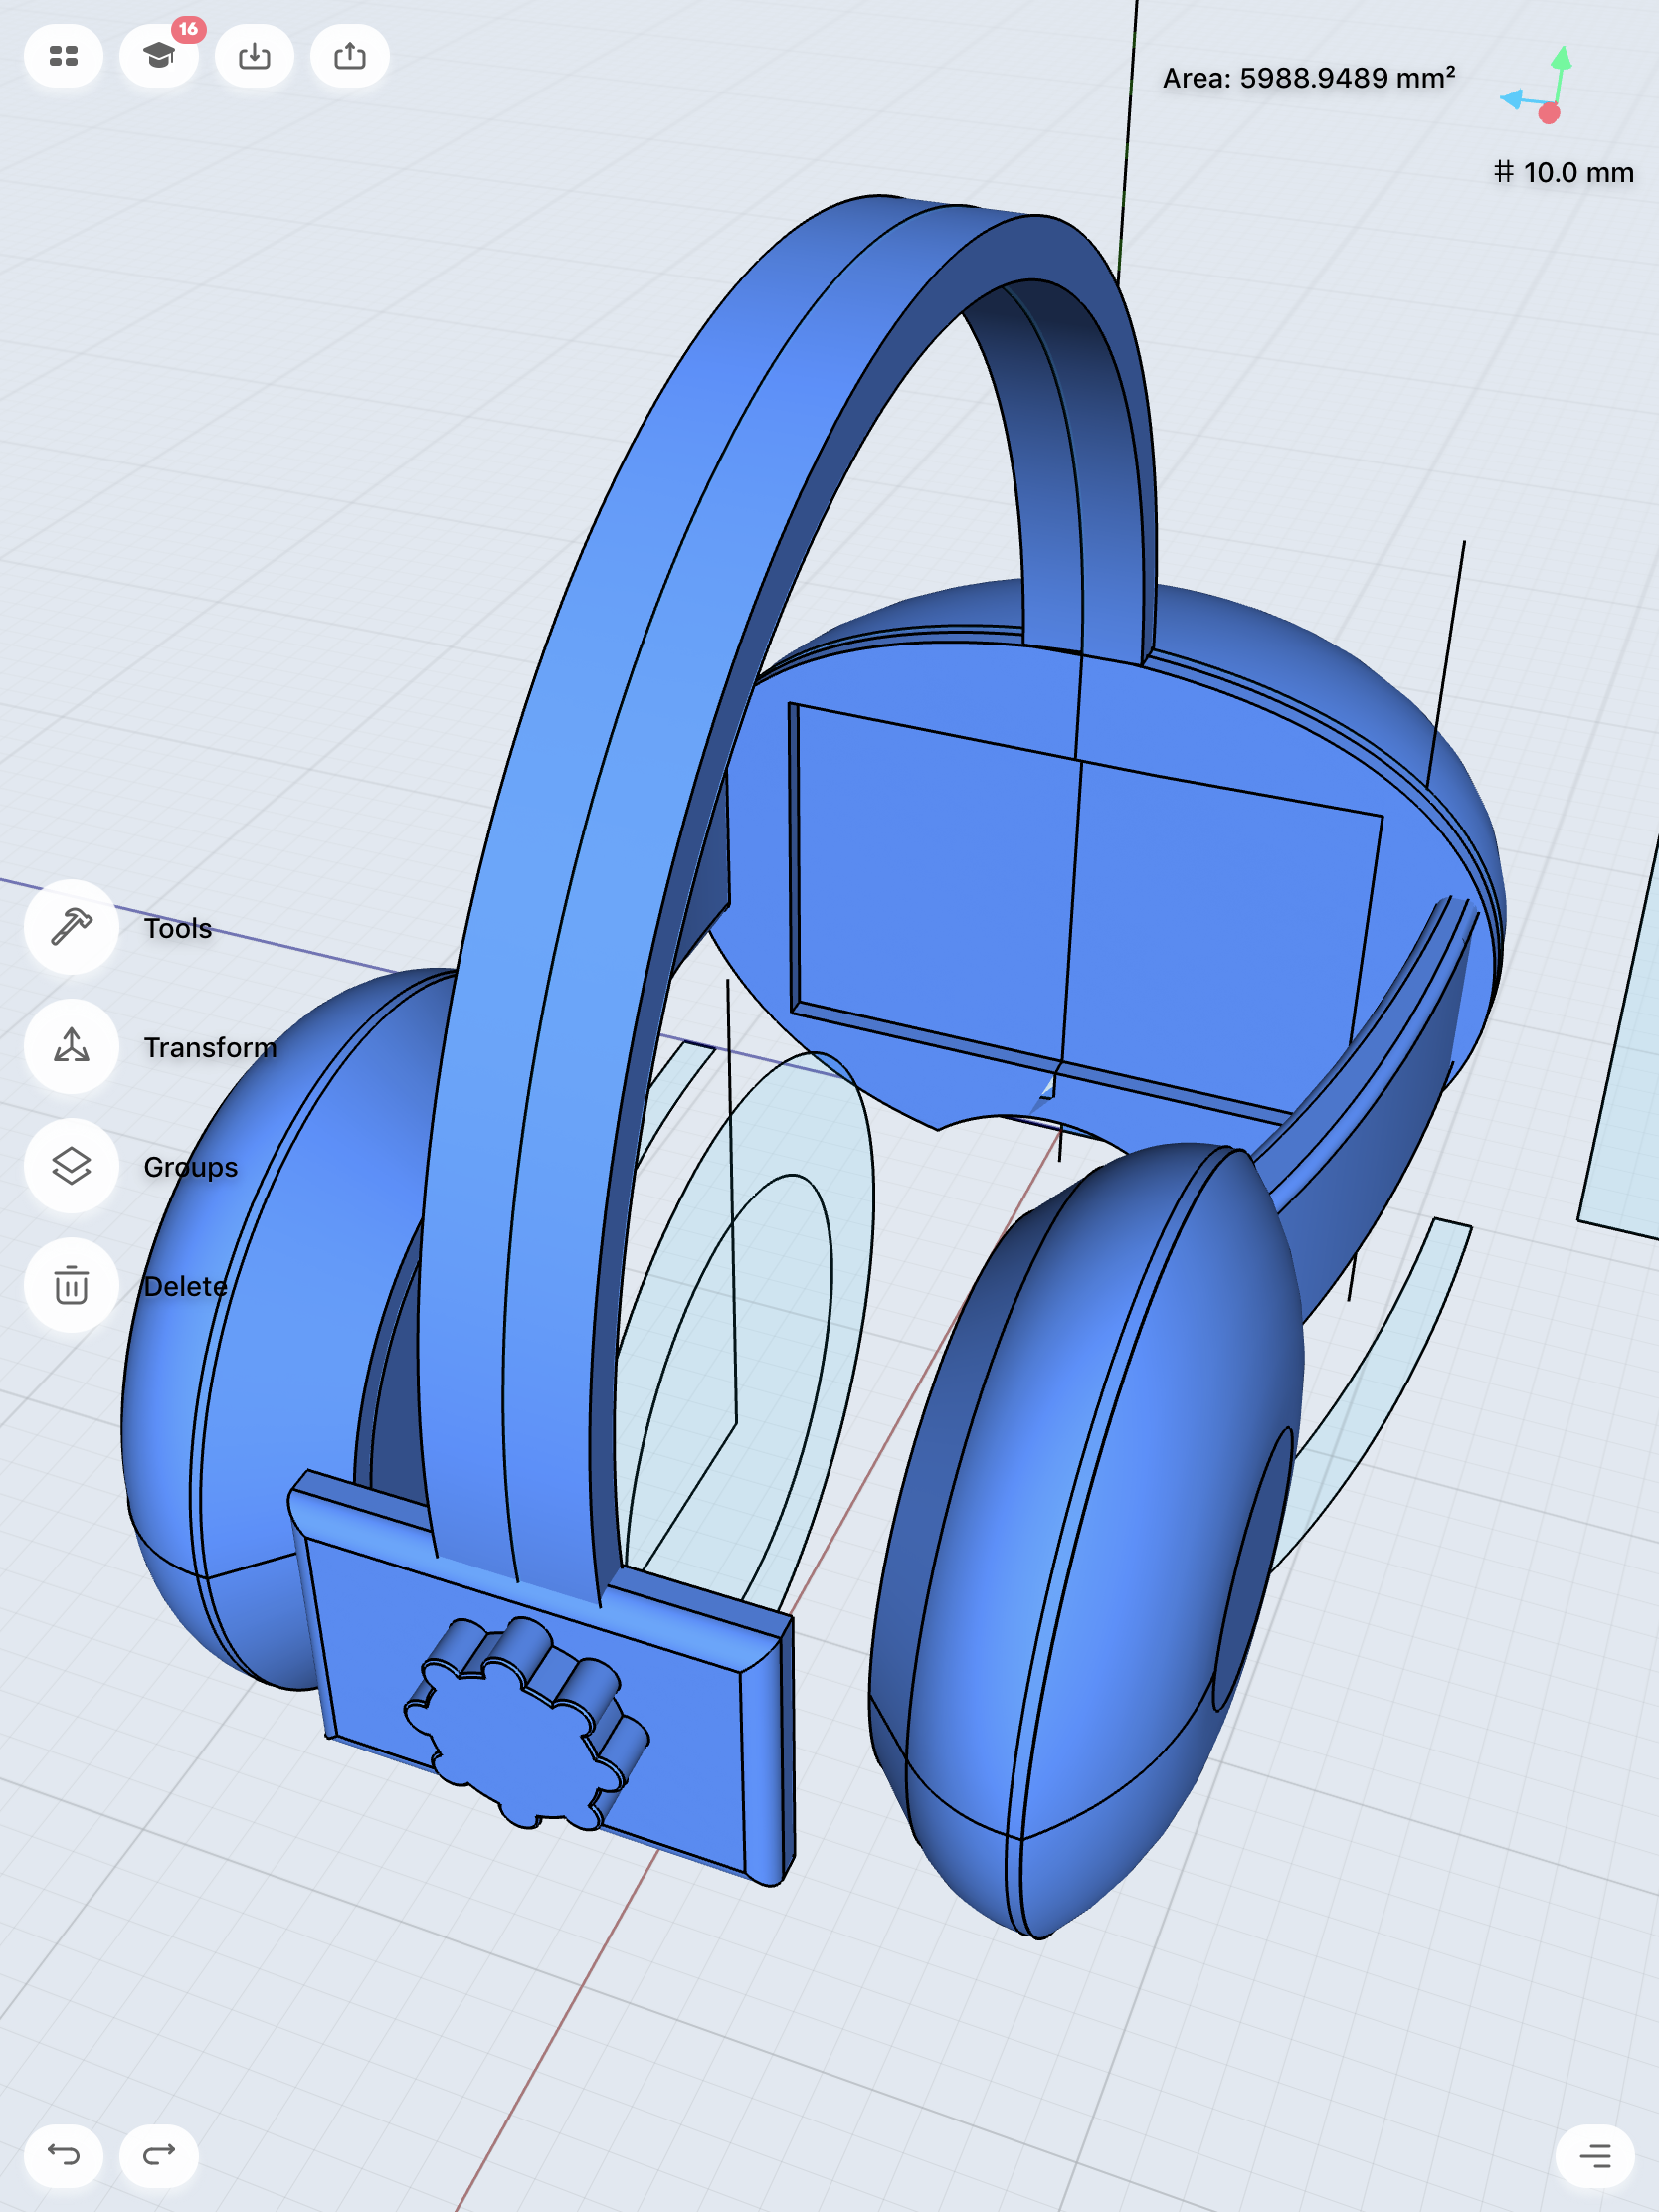The width and height of the screenshot is (1659, 2212).
Task: Select the flower-shaped knob on the plate
Action: [x=527, y=1724]
